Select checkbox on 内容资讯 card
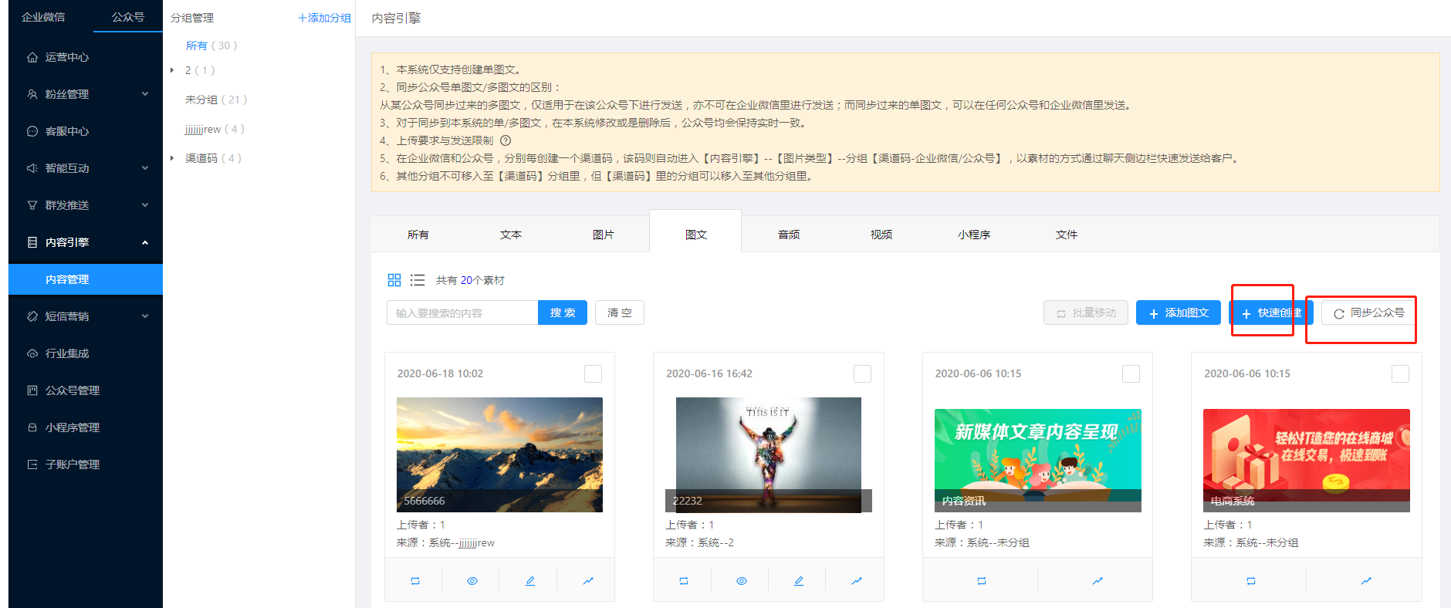Image resolution: width=1451 pixels, height=608 pixels. click(x=1131, y=373)
